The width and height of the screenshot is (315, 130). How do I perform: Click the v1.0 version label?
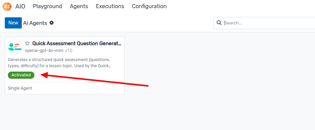coord(68,51)
